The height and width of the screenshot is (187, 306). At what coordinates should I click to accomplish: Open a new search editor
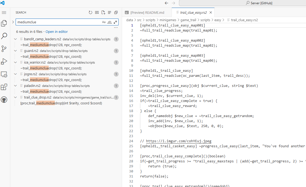click(103, 12)
